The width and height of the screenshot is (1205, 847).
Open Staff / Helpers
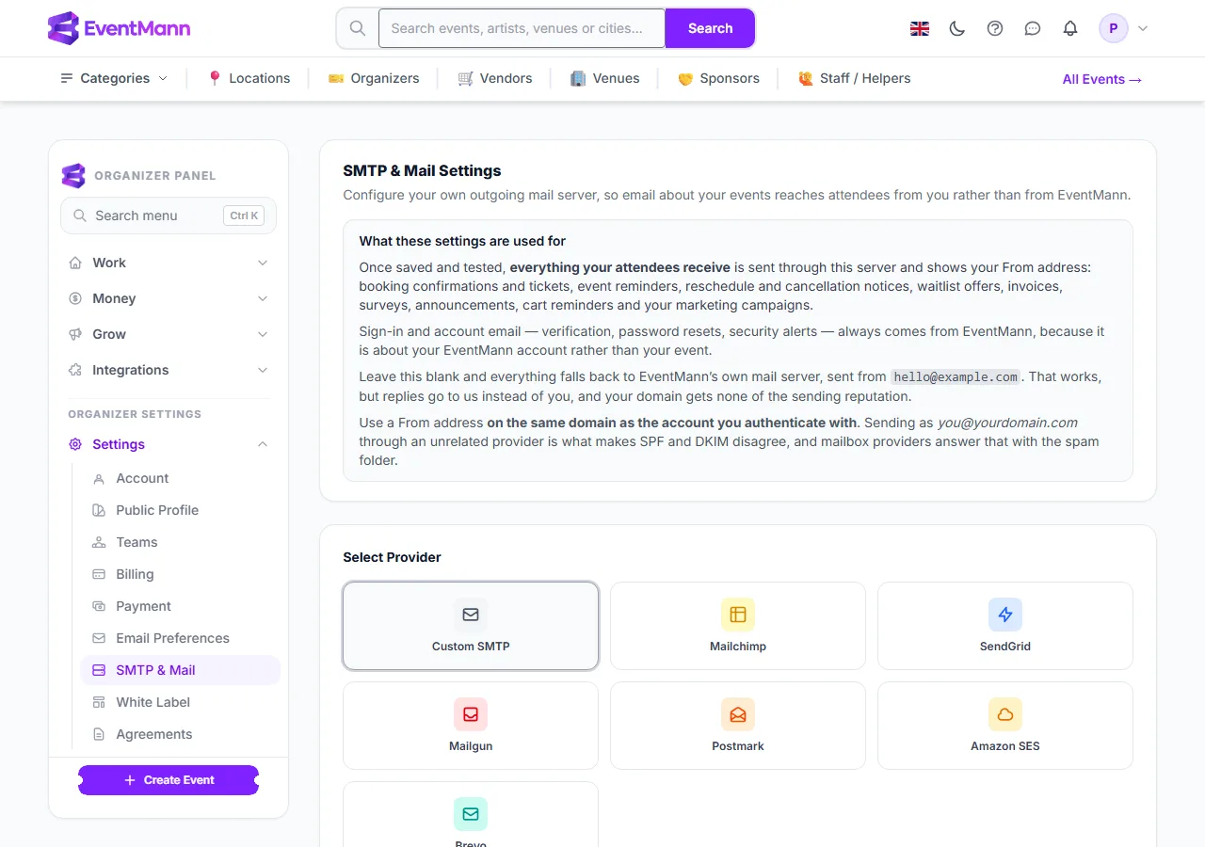coord(854,78)
